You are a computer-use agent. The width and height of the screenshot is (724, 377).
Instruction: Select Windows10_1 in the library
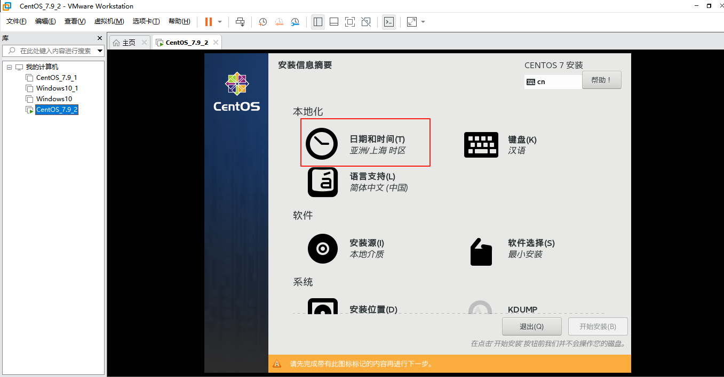click(57, 88)
